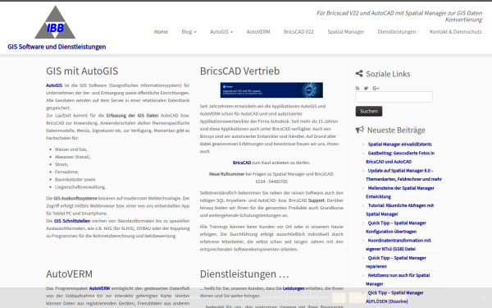Open post 'Koordinatentransformation mit eigener NTv2 (GSB) Datei'
Viewport: 492px width, 308px height.
point(399,245)
